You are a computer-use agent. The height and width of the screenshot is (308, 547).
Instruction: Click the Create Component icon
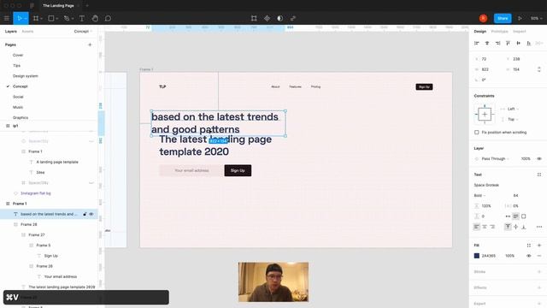(x=267, y=18)
